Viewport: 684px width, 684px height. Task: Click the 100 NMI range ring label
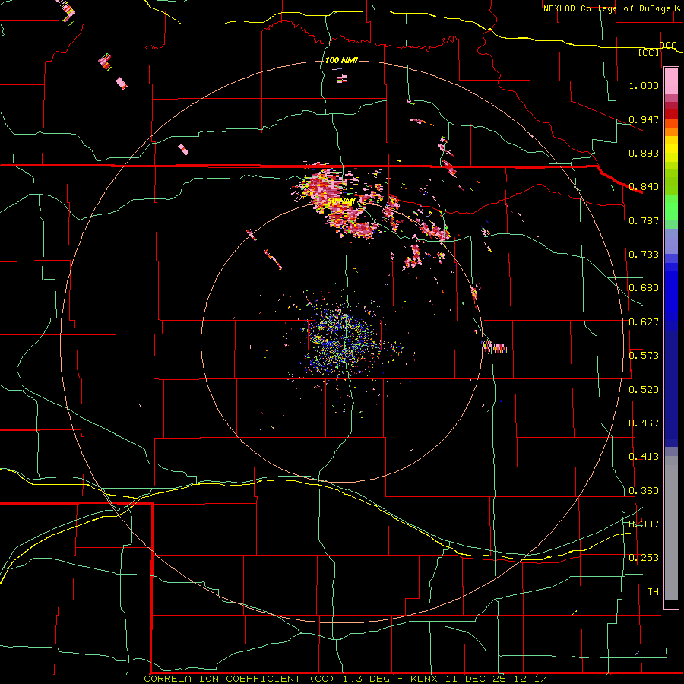pyautogui.click(x=341, y=60)
